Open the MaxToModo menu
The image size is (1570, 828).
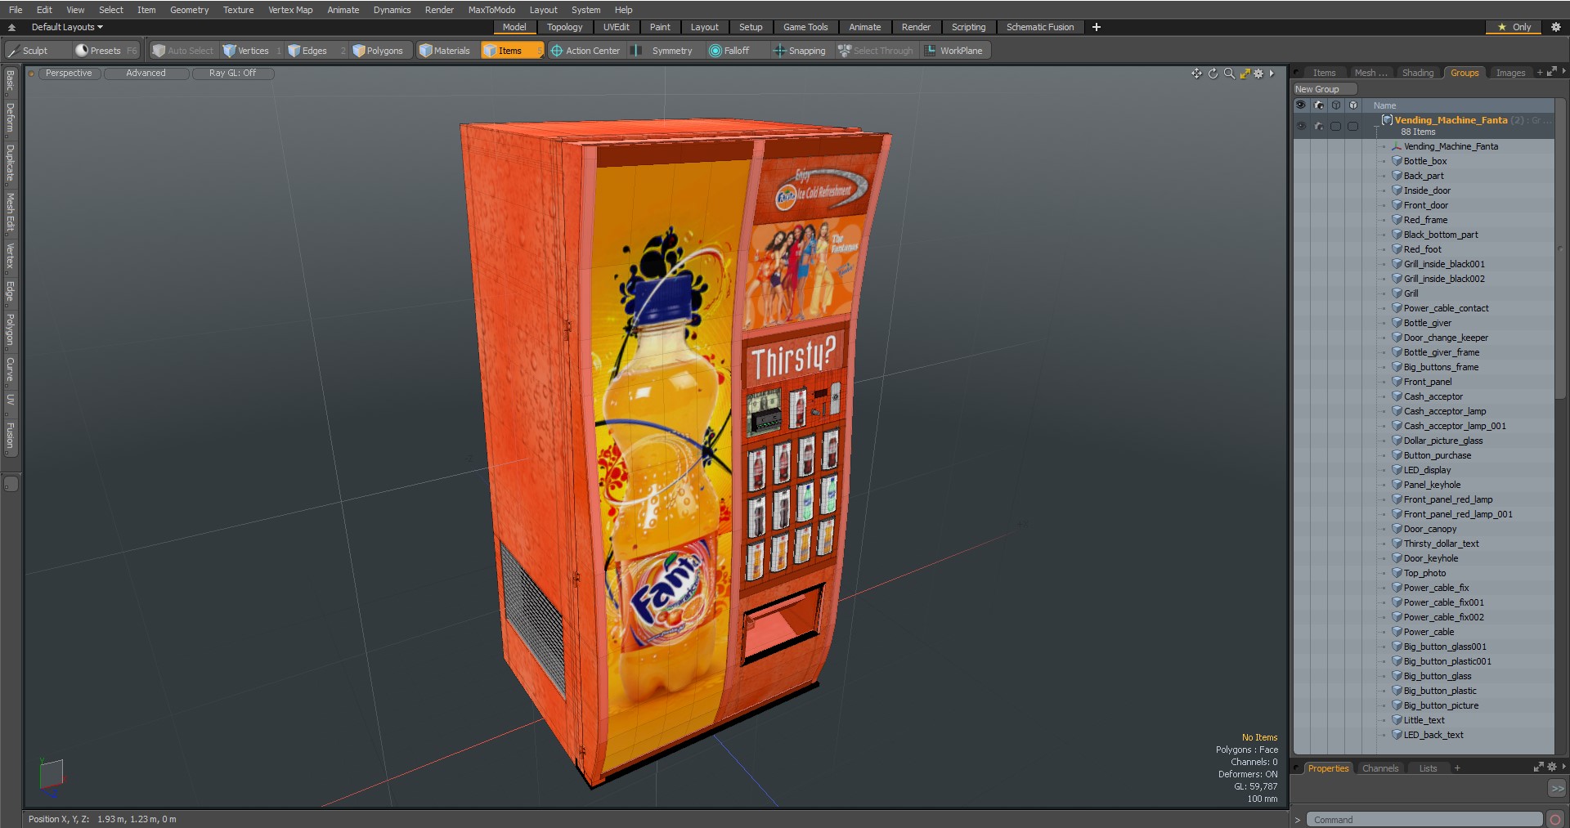tap(491, 10)
